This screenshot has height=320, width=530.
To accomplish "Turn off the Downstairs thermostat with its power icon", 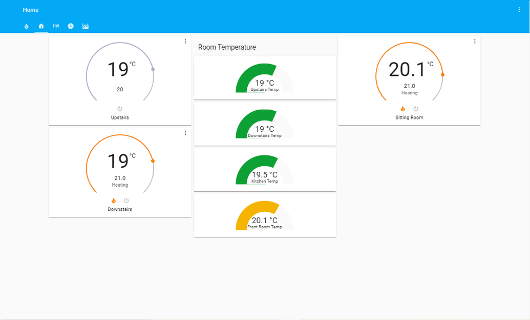I will tap(126, 201).
